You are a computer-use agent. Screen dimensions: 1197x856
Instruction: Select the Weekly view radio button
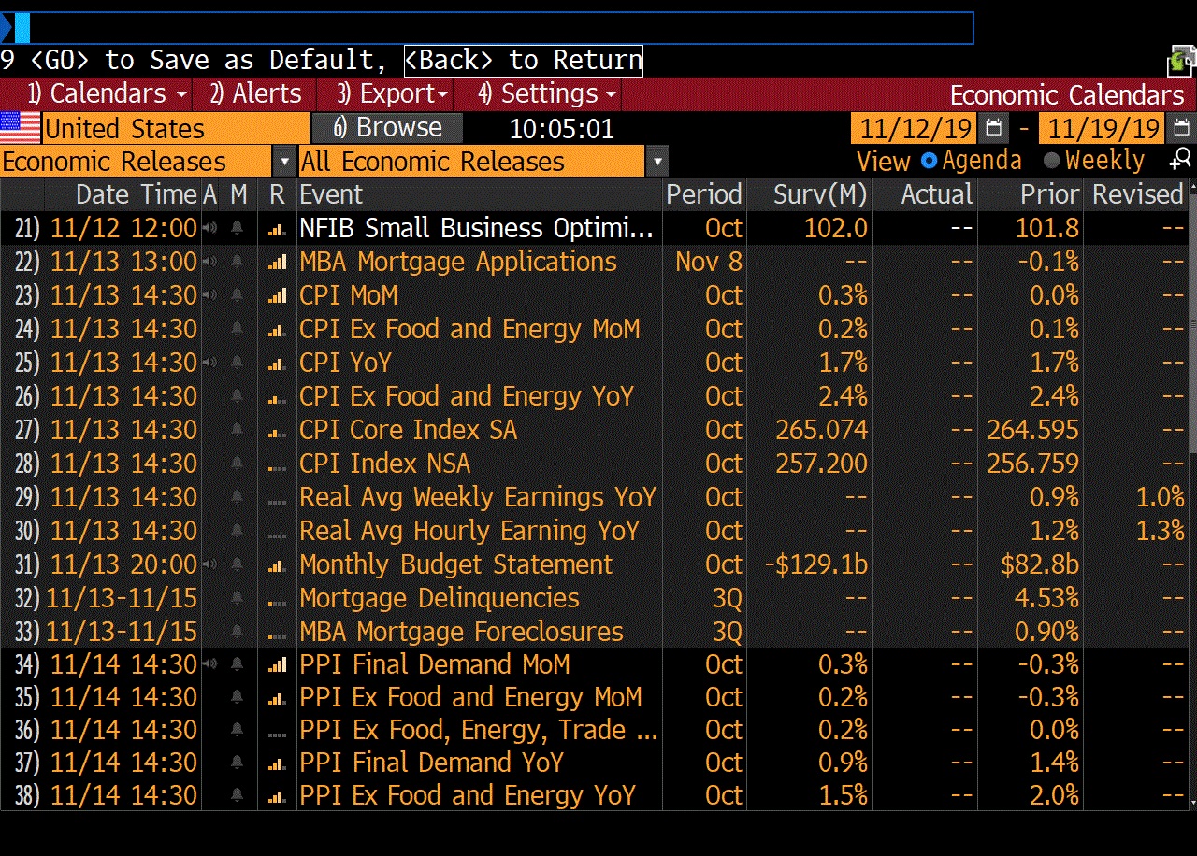point(1051,161)
